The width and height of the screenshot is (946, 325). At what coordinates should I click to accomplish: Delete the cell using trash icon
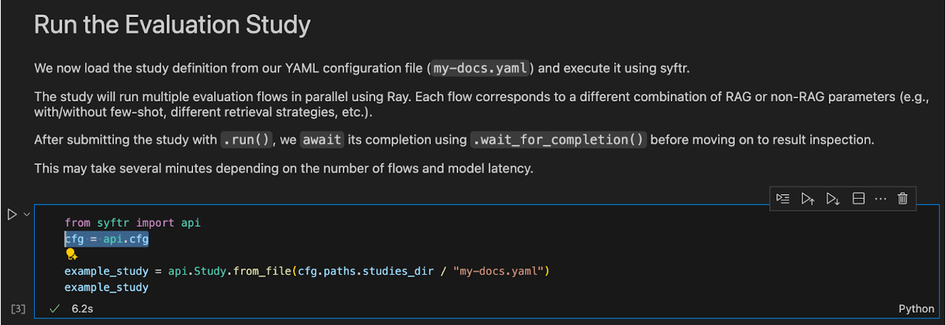tap(903, 199)
